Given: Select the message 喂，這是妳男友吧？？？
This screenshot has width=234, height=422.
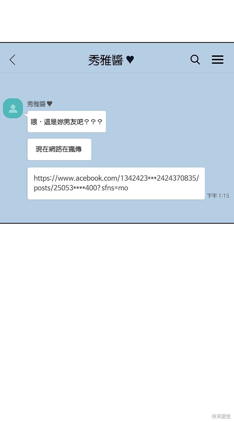Looking at the screenshot, I should click(x=66, y=121).
